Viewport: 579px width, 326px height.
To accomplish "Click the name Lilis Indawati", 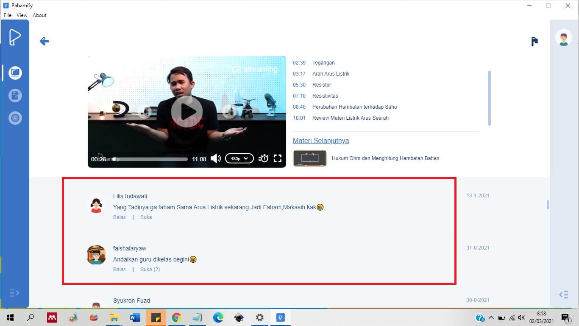I will click(130, 196).
